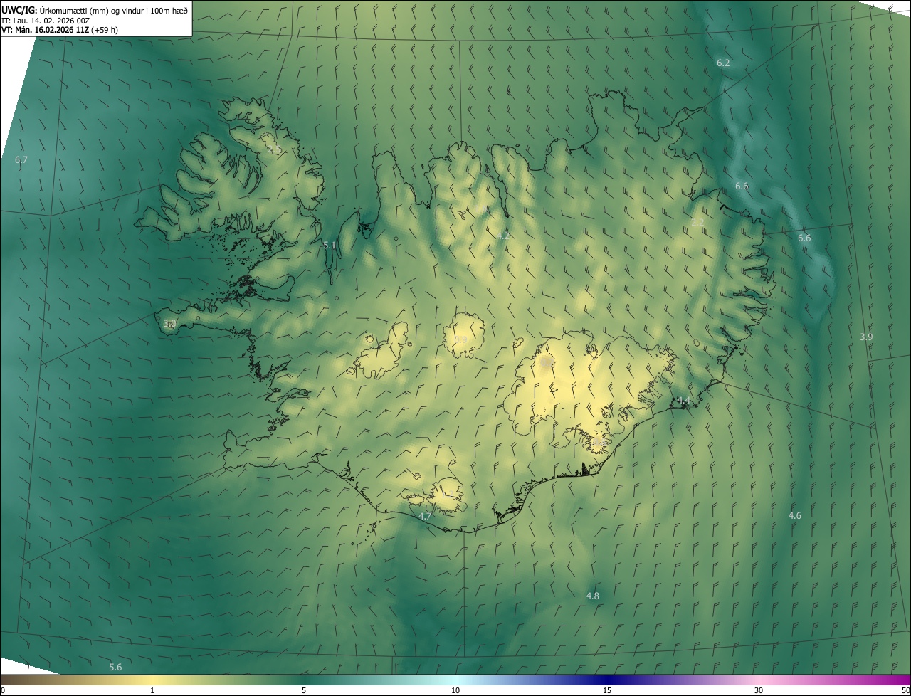Click the 4.4 value label on the map
911x696 pixels.
[683, 401]
